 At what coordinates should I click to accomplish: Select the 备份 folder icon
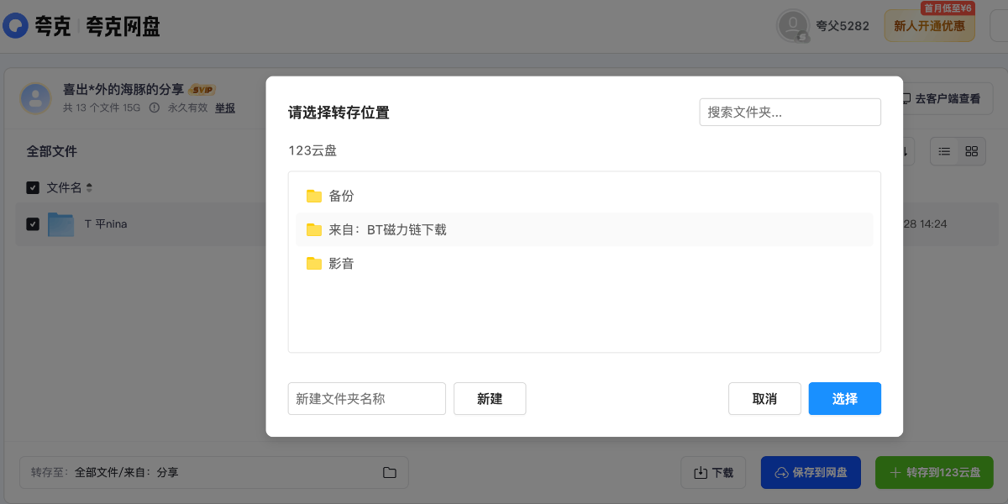pyautogui.click(x=314, y=196)
